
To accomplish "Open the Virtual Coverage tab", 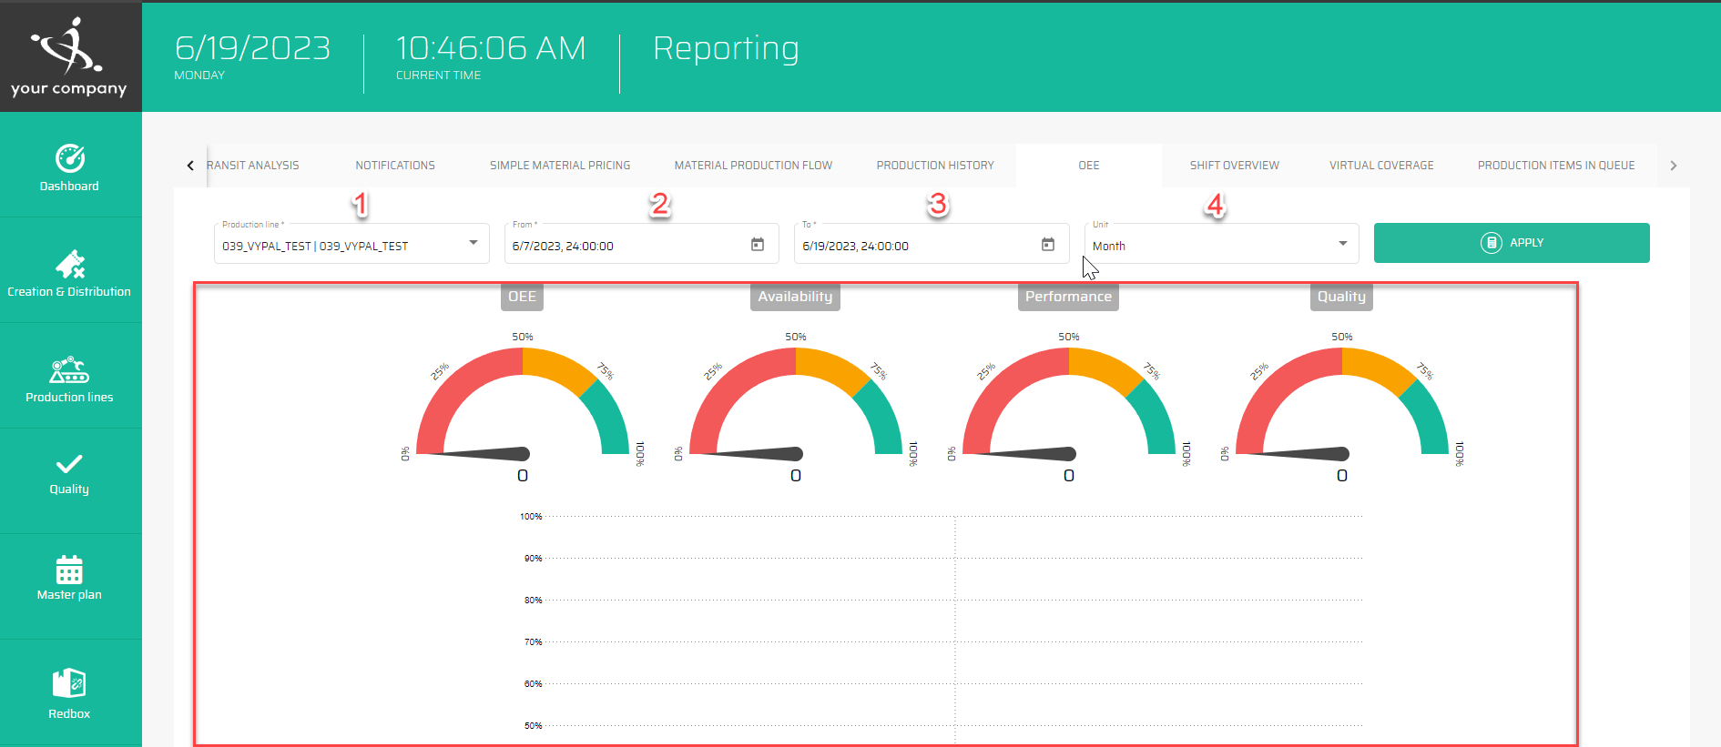I will tap(1380, 166).
